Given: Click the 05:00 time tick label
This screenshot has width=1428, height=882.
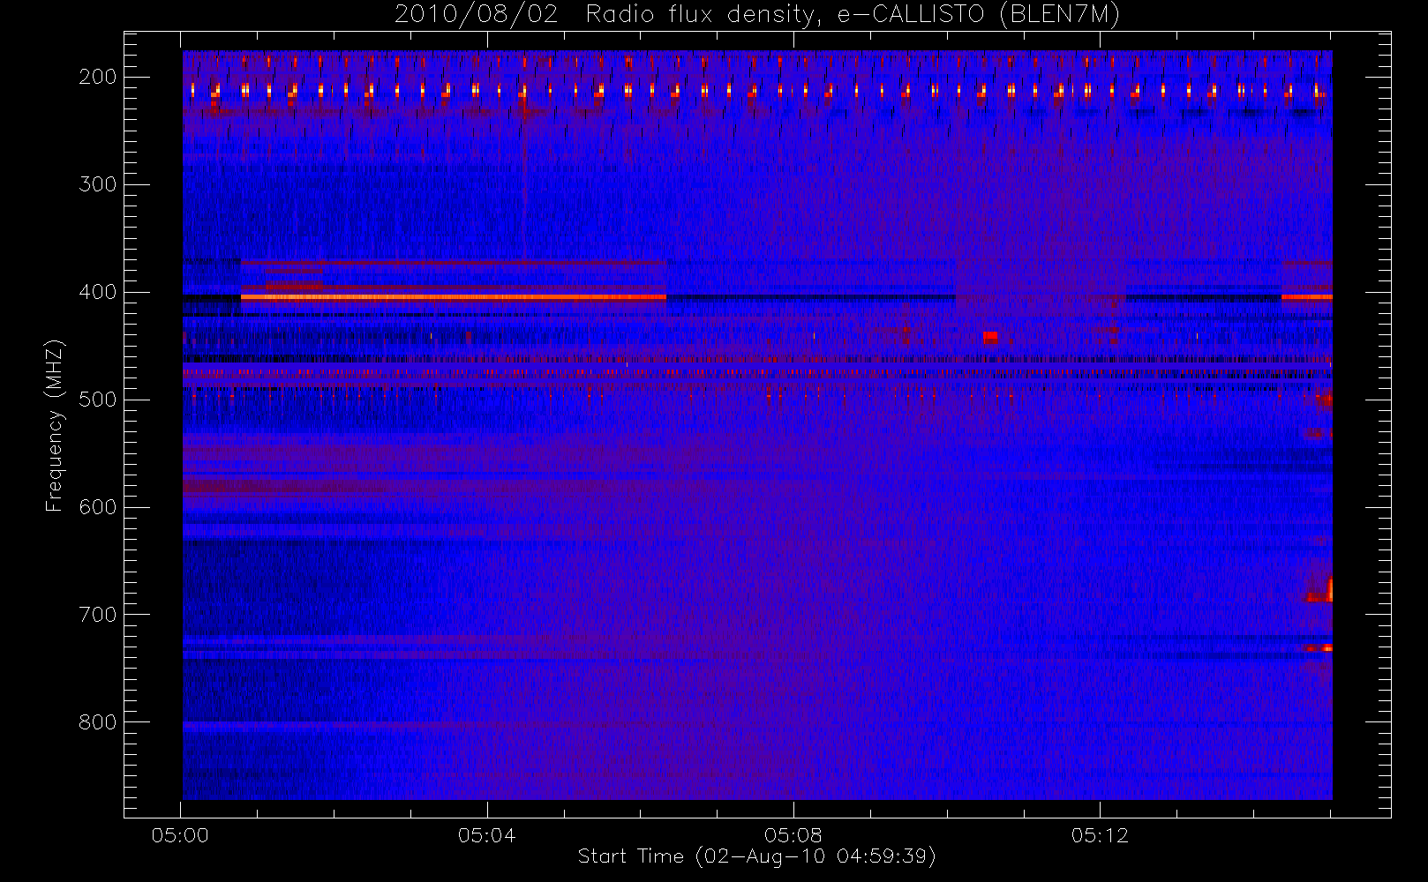Looking at the screenshot, I should [180, 835].
